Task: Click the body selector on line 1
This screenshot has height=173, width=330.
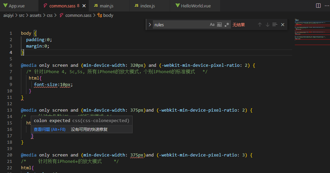Action: [26, 33]
